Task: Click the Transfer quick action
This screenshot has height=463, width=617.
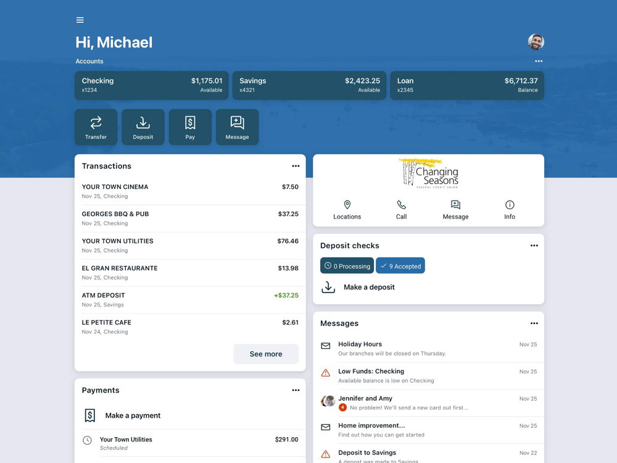Action: [x=96, y=127]
